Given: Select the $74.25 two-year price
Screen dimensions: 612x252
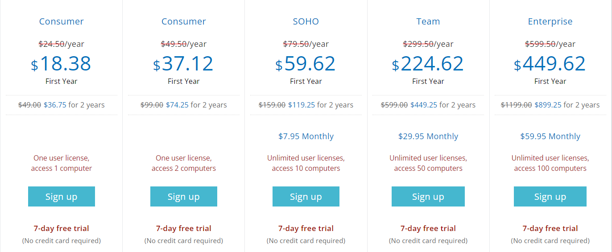Looking at the screenshot, I should click(x=177, y=105).
